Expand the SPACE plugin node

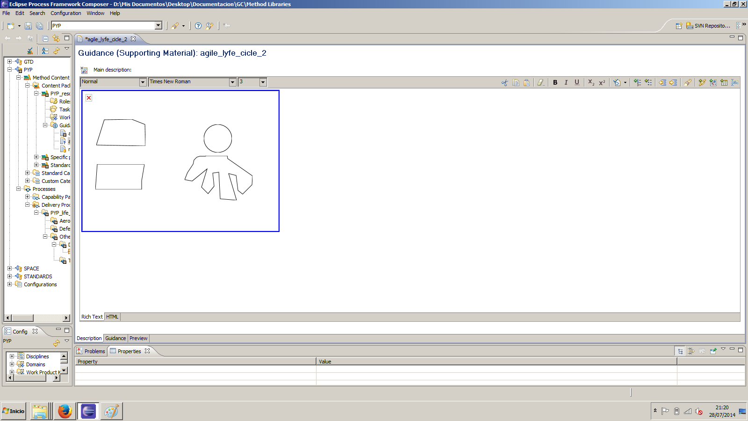(9, 269)
